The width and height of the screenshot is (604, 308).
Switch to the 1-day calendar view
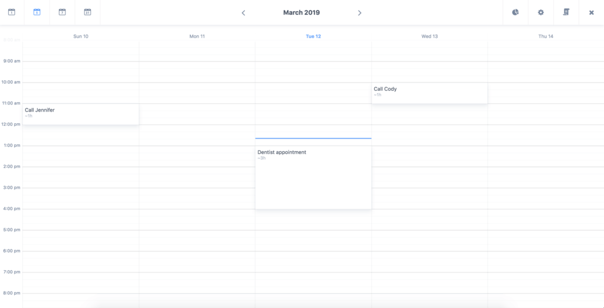pyautogui.click(x=11, y=12)
